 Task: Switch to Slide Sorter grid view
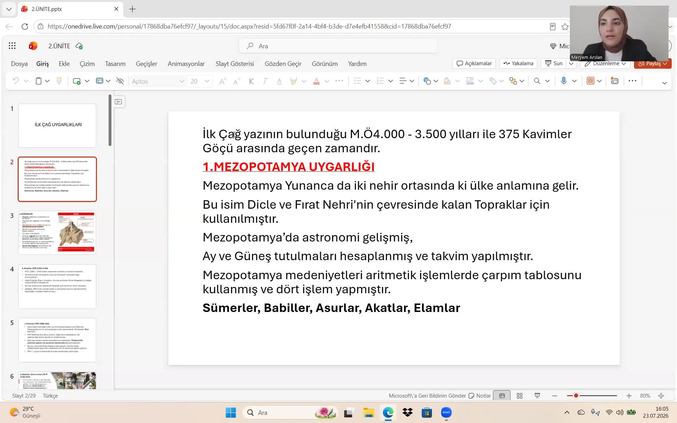click(x=520, y=396)
